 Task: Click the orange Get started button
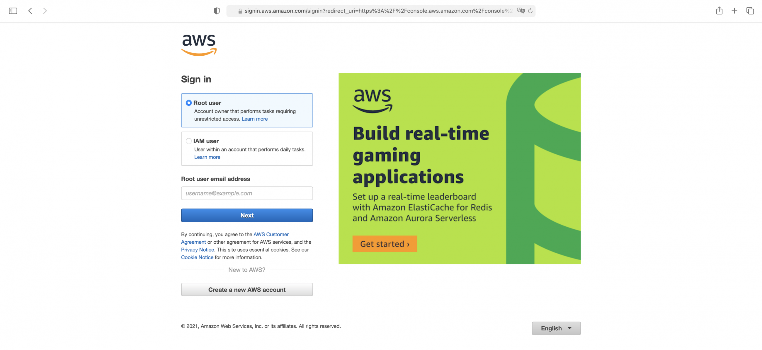385,244
